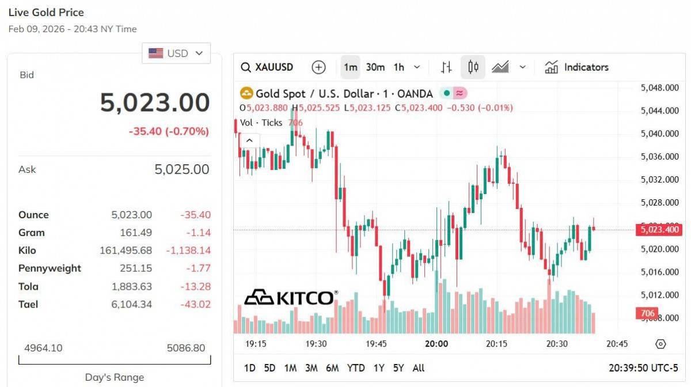This screenshot has height=387, width=691.
Task: Switch to 1h timeframe
Action: tap(398, 67)
